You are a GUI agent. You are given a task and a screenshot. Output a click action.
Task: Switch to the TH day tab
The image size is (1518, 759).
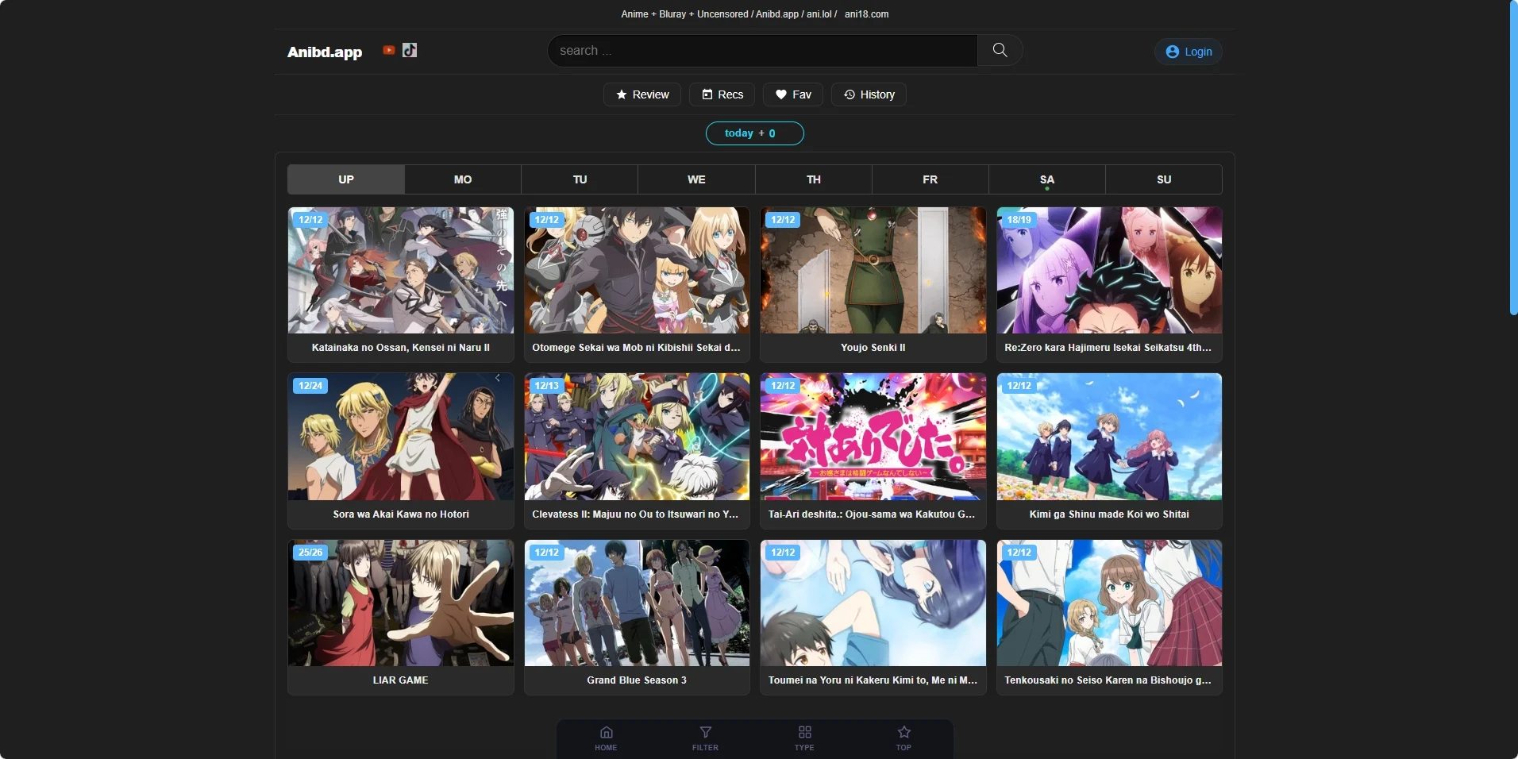(x=814, y=179)
